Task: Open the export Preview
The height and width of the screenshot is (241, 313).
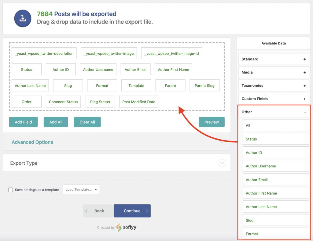Action: coord(212,122)
